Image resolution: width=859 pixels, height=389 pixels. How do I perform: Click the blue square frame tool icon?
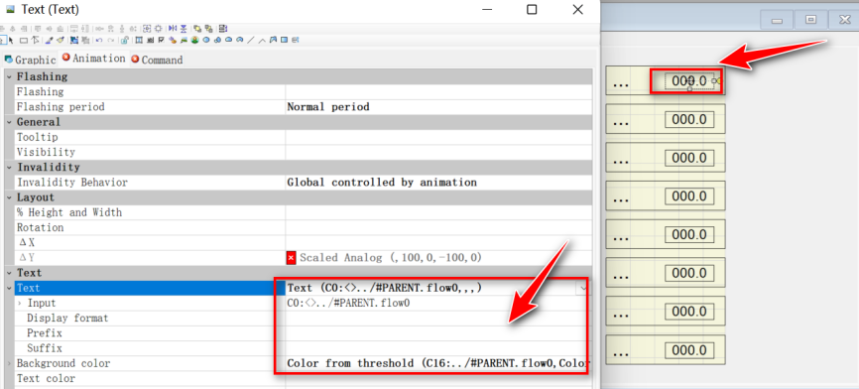tap(285, 40)
